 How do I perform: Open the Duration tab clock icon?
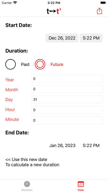(x=27, y=184)
